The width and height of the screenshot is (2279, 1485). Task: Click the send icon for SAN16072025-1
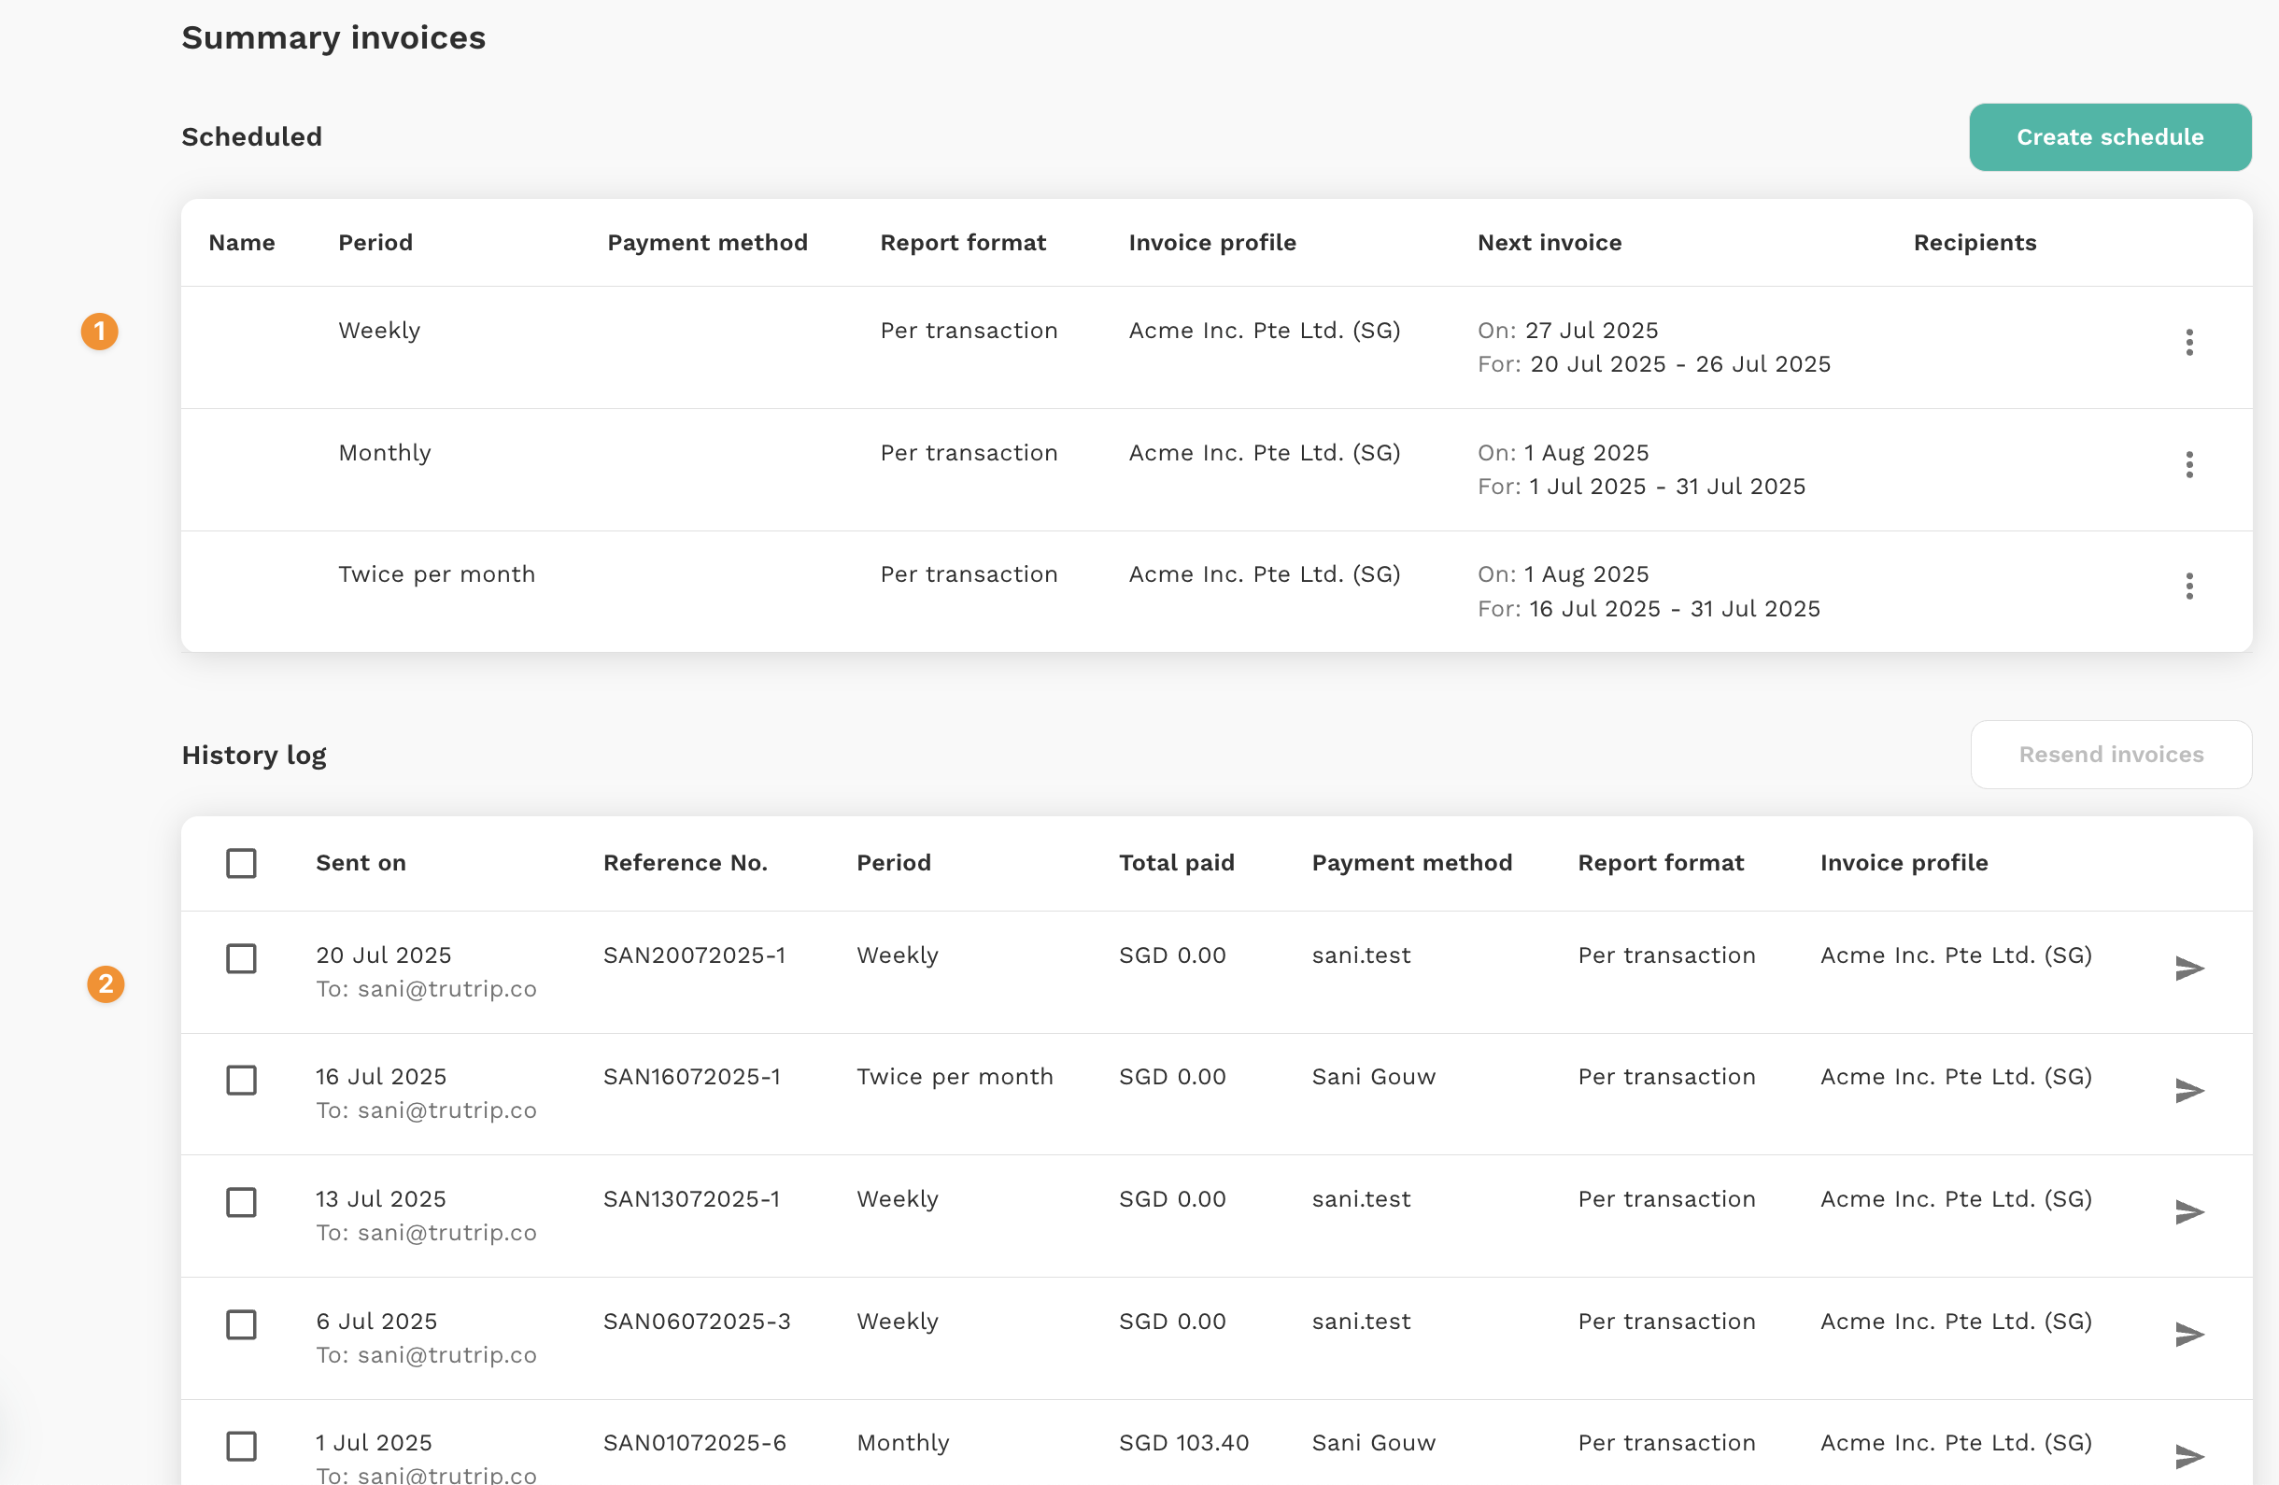click(2190, 1090)
